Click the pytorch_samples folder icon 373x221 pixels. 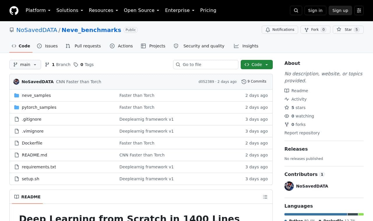point(17,107)
